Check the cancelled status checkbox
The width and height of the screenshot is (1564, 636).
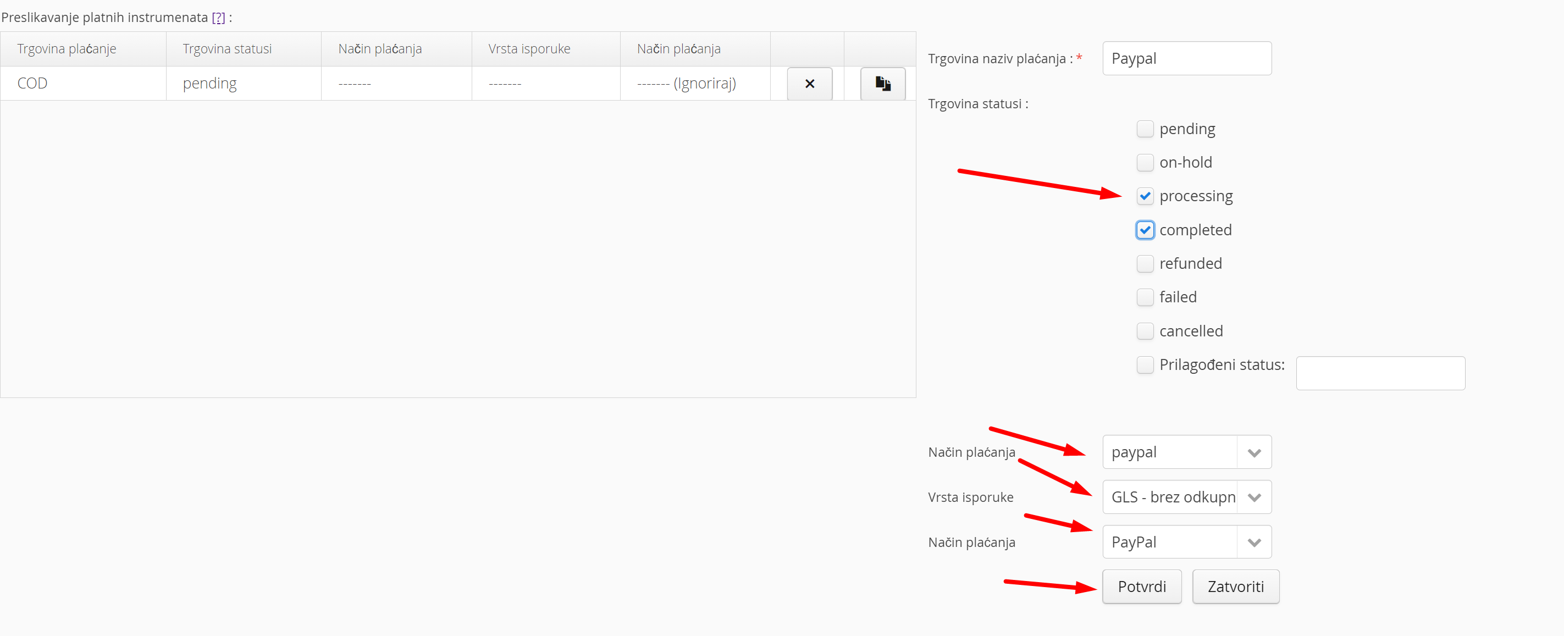pyautogui.click(x=1145, y=331)
